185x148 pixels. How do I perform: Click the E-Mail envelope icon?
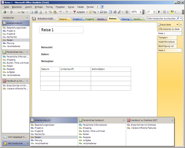32,12
